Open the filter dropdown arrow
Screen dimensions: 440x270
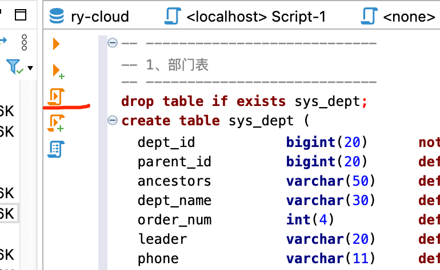30,68
